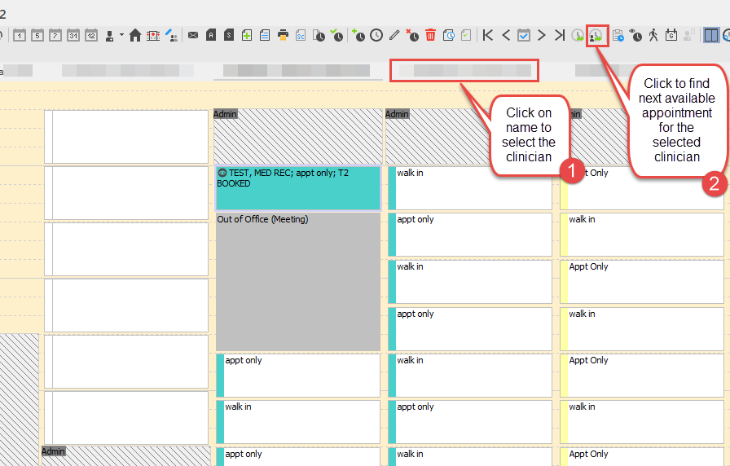Open the blue lined document icon
The image size is (730, 466).
[265, 35]
